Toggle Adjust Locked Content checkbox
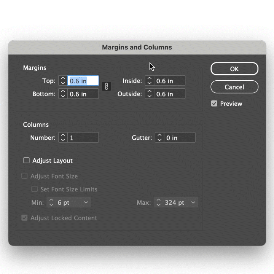This screenshot has height=274, width=274. pyautogui.click(x=24, y=218)
